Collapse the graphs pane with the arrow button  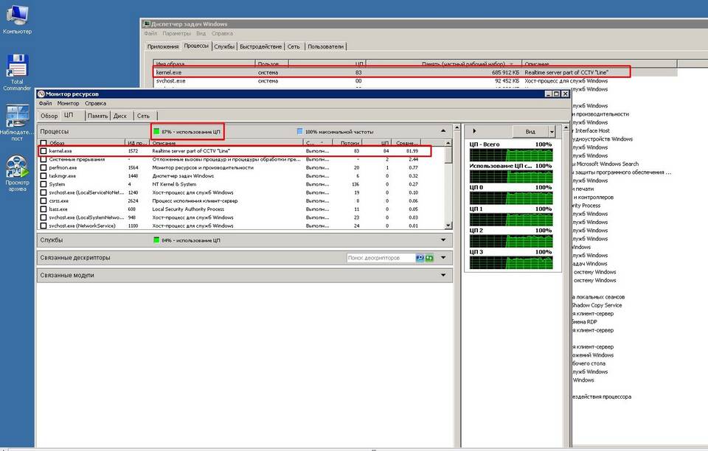pyautogui.click(x=474, y=130)
